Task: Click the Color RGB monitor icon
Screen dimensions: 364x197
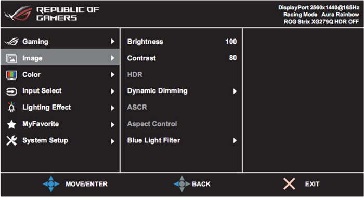Action: (x=11, y=75)
